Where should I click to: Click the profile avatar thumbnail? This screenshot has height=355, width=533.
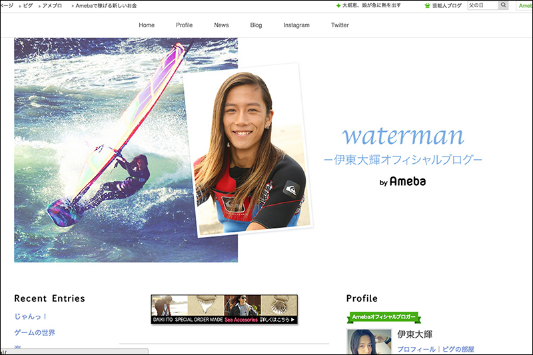pyautogui.click(x=369, y=342)
